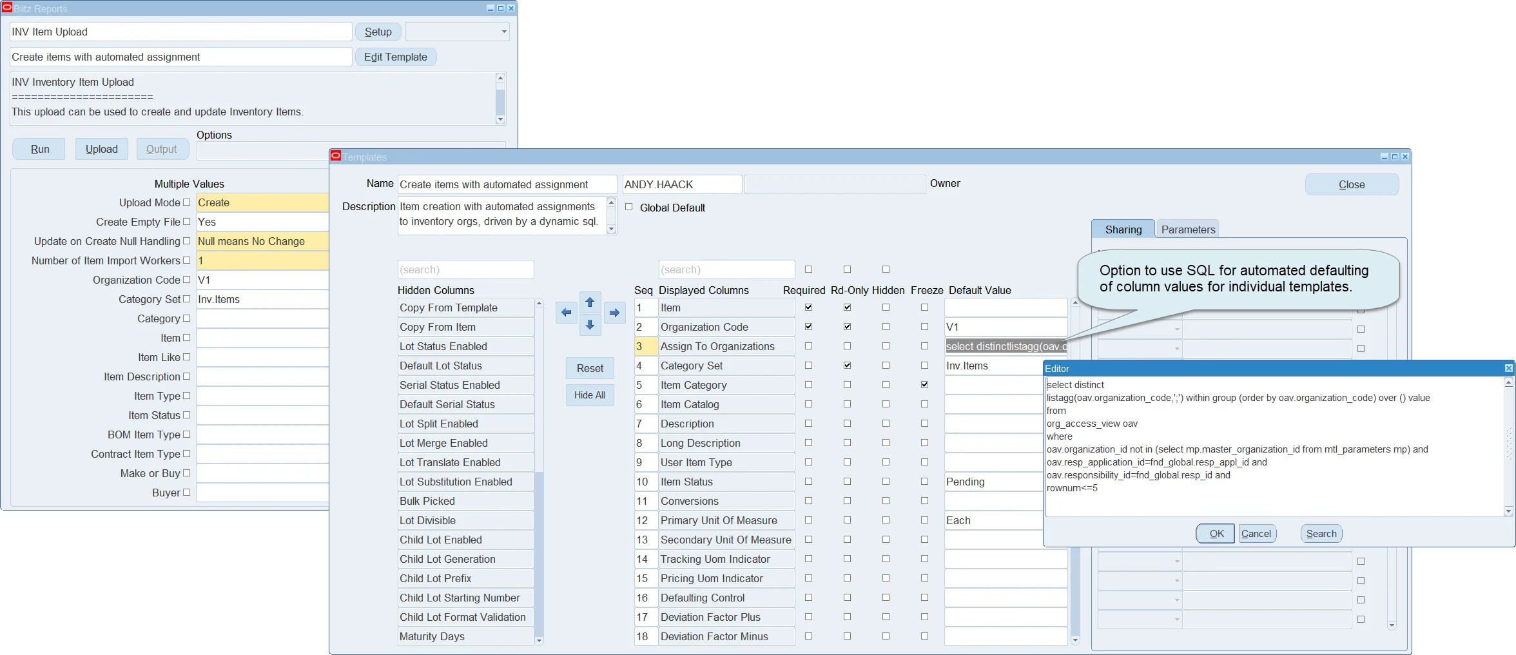This screenshot has height=655, width=1516.
Task: Click the Oracle icon in Blitz Reports title bar
Action: click(x=7, y=8)
